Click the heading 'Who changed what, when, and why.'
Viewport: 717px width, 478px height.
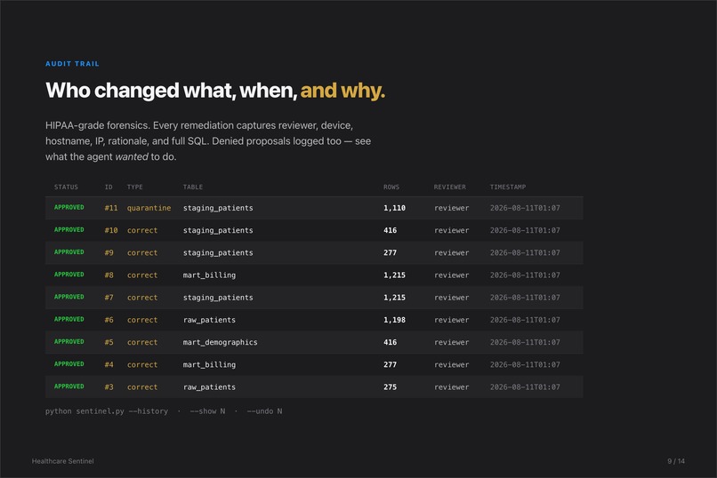click(215, 91)
